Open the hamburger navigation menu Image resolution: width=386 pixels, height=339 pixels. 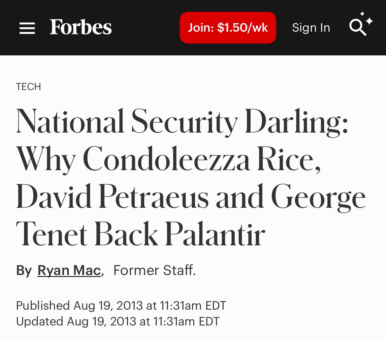[x=27, y=28]
